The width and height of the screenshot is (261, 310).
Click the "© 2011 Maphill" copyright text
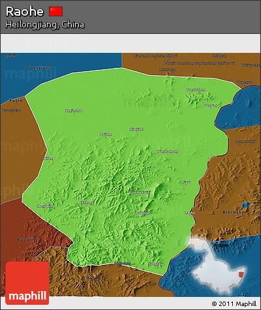[x=234, y=303]
